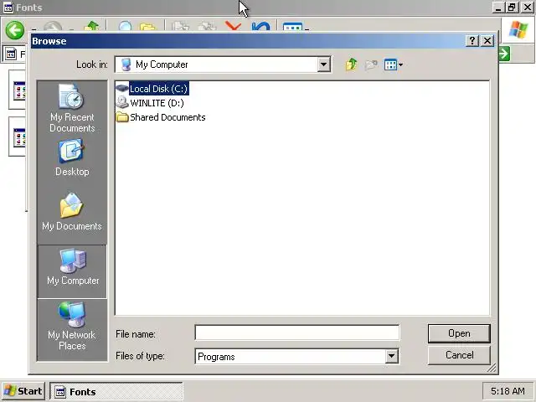Click the Shared Documents folder icon

122,117
